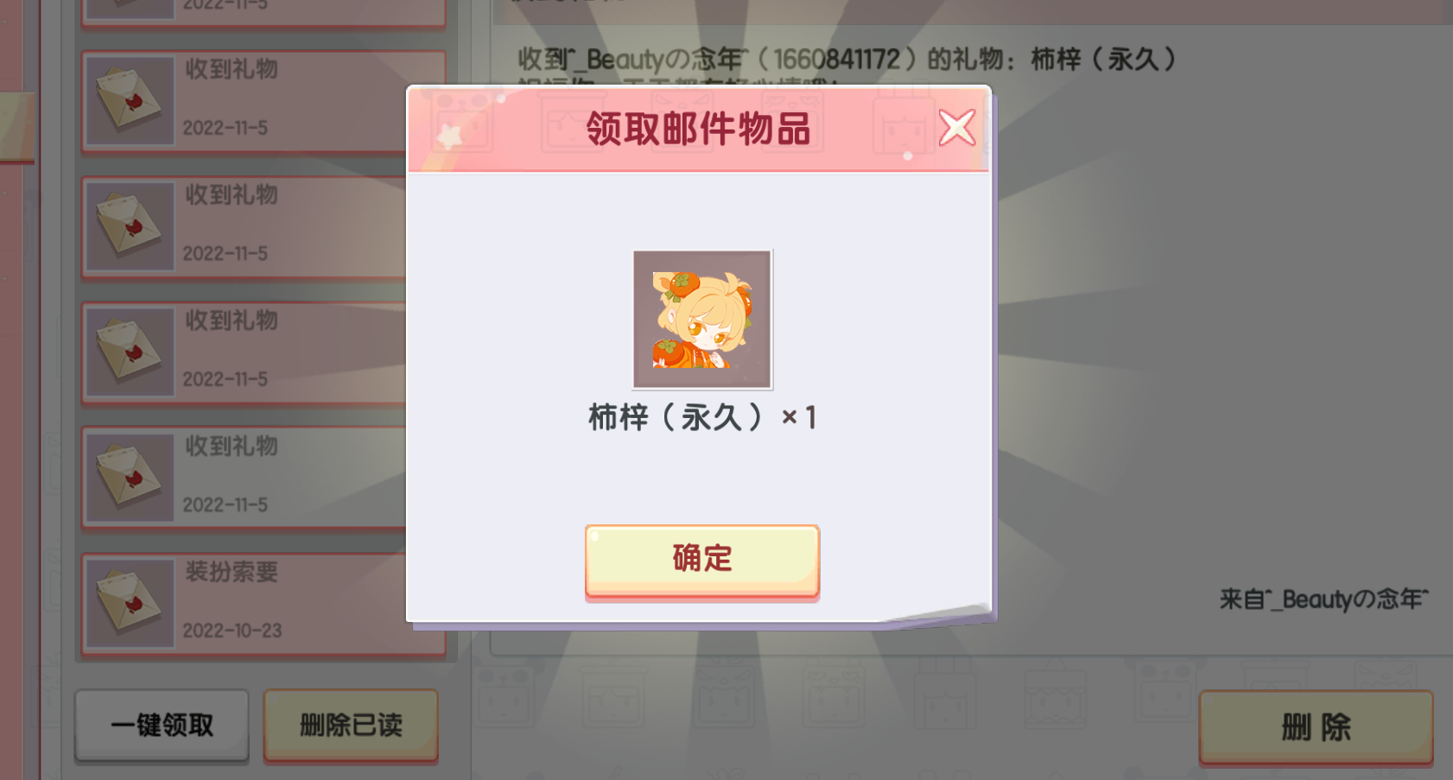Click envelope icon of first full 收到礼物 mail
Image resolution: width=1453 pixels, height=780 pixels.
pos(130,101)
